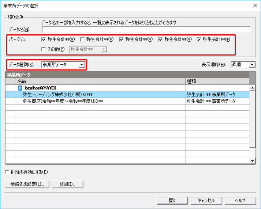Enable the その他(P) checkbox
The height and width of the screenshot is (209, 261).
tap(44, 49)
